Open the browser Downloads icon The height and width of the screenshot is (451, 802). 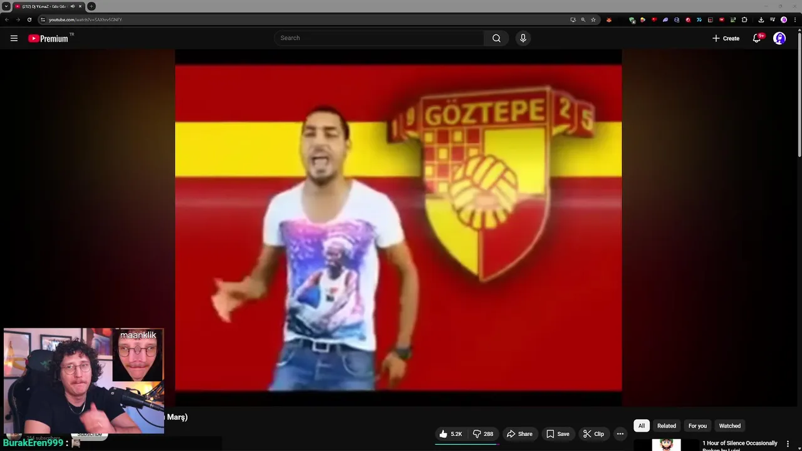coord(761,19)
